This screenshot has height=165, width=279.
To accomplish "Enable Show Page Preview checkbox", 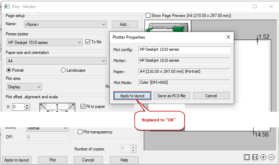I will point(148,16).
